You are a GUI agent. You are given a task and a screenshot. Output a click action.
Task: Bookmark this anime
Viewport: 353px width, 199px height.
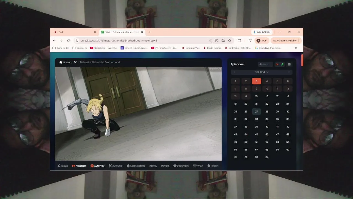coord(181,166)
